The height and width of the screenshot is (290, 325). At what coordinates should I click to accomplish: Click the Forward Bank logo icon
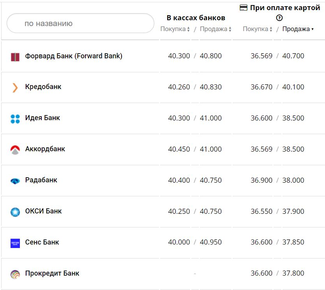(15, 56)
